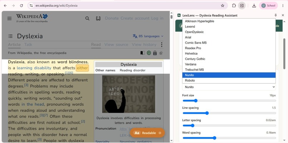Toggle the browser side panel icon
The image size is (288, 143).
[x=242, y=5]
